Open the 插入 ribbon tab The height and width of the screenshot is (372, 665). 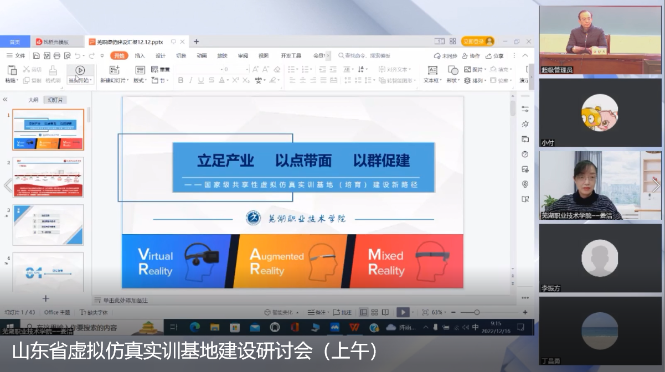pyautogui.click(x=140, y=55)
